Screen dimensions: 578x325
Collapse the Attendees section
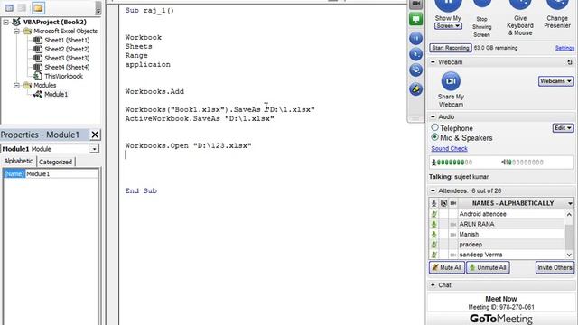[433, 190]
